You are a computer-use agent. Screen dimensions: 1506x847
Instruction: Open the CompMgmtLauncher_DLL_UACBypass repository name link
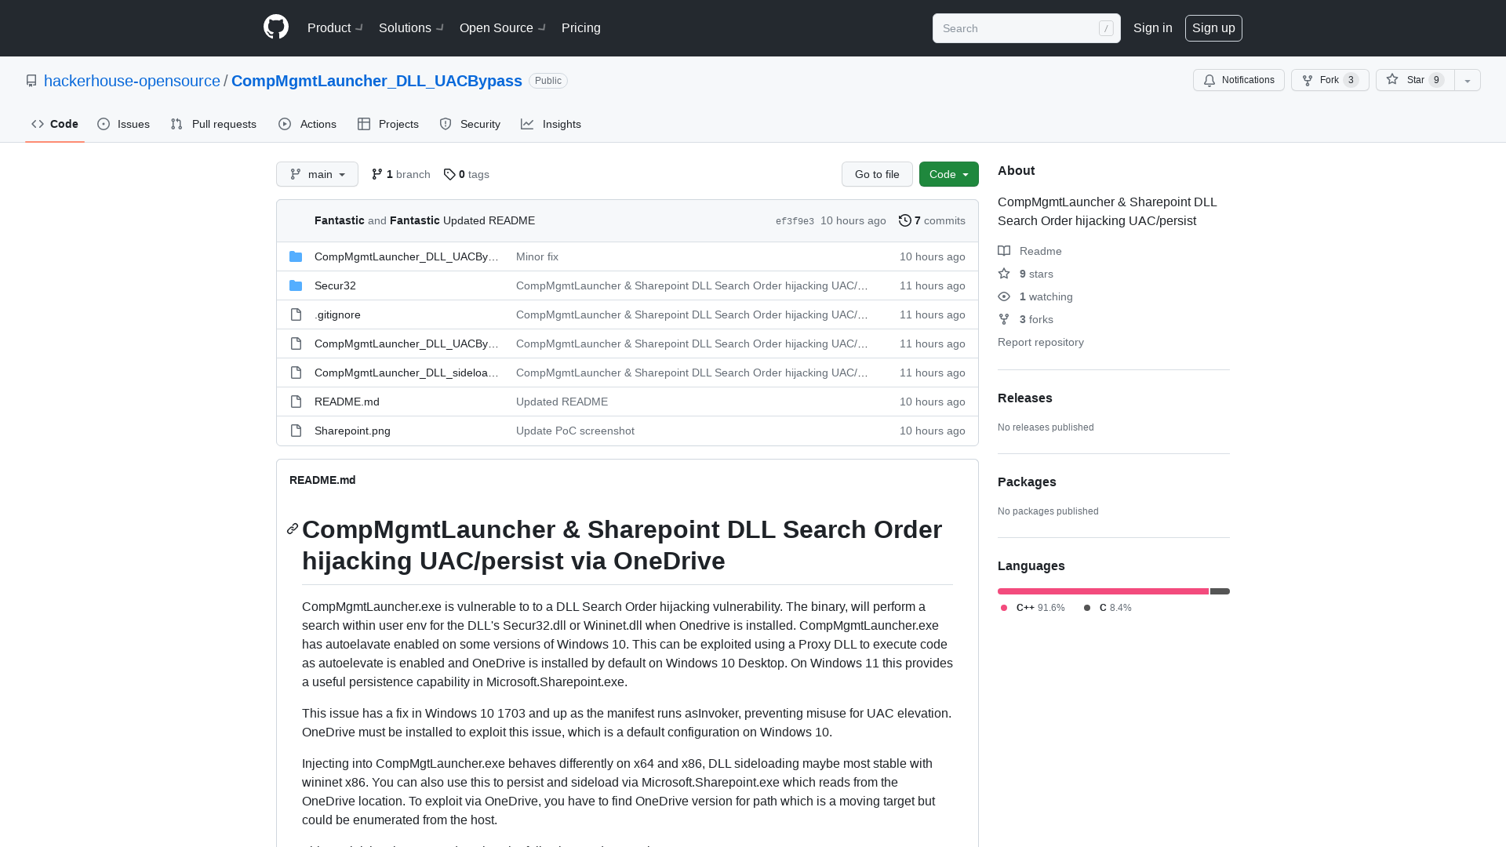click(376, 81)
